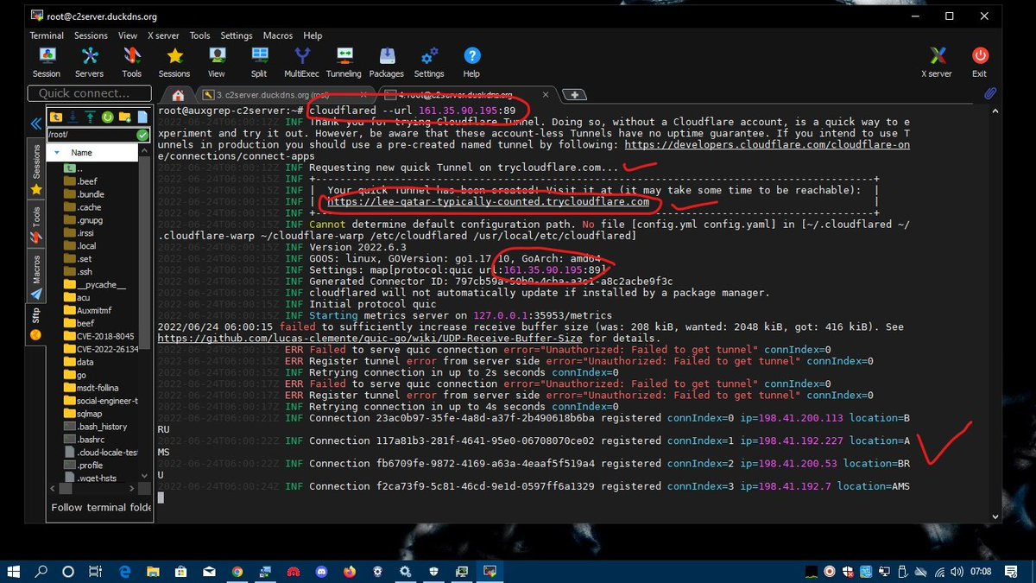The height and width of the screenshot is (583, 1036).
Task: Collapse the sidebar with double chevron
Action: tap(36, 124)
